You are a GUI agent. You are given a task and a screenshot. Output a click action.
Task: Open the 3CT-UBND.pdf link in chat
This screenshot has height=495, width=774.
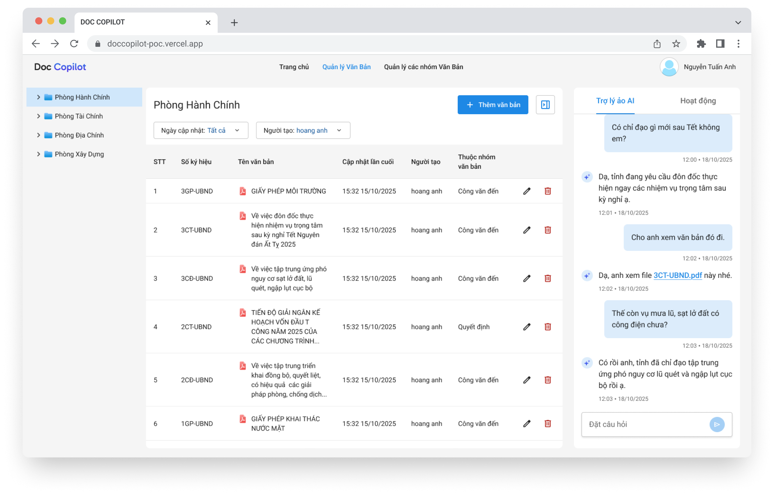678,276
